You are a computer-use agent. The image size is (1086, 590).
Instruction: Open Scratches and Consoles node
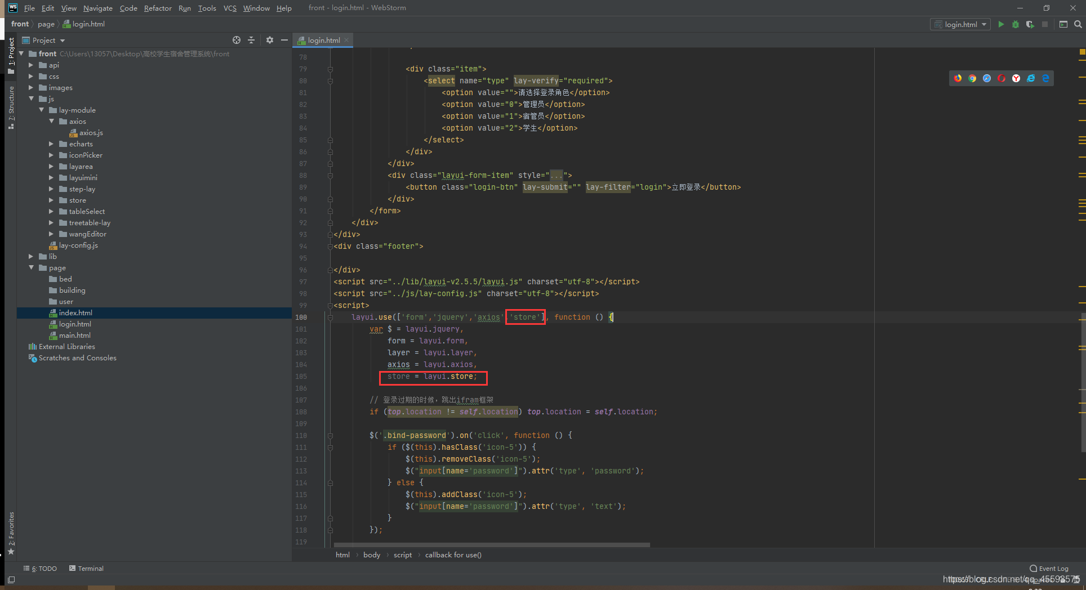pos(77,357)
